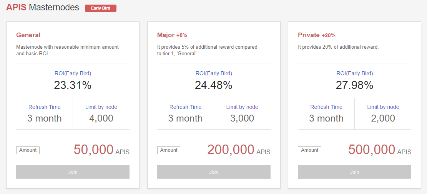Click Refresh Time label in Major card

coord(185,107)
